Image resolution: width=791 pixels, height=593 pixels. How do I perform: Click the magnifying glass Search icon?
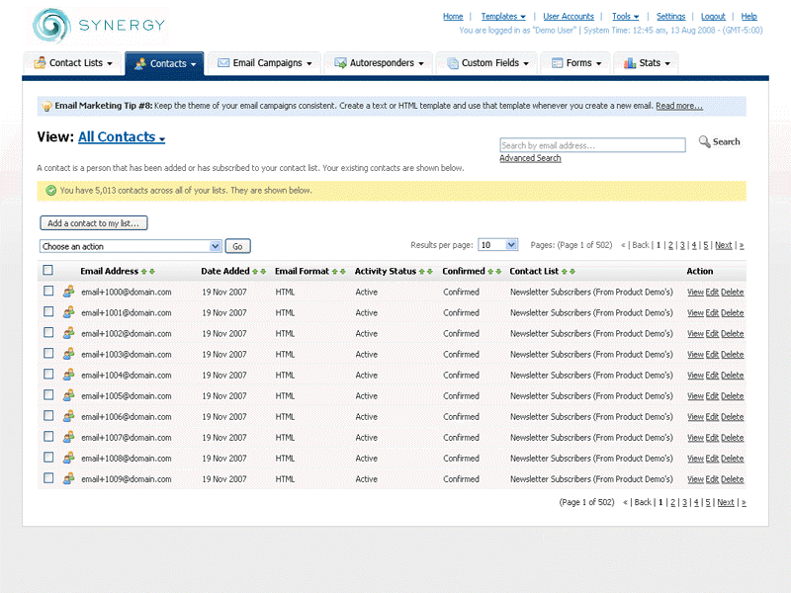click(705, 142)
